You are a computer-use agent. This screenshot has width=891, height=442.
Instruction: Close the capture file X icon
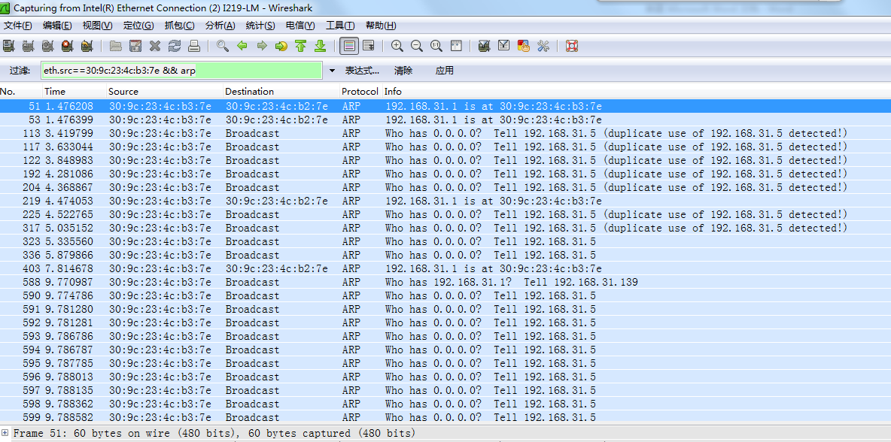coord(154,46)
